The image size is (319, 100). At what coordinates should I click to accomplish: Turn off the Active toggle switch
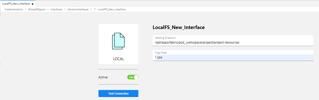[x=133, y=77]
